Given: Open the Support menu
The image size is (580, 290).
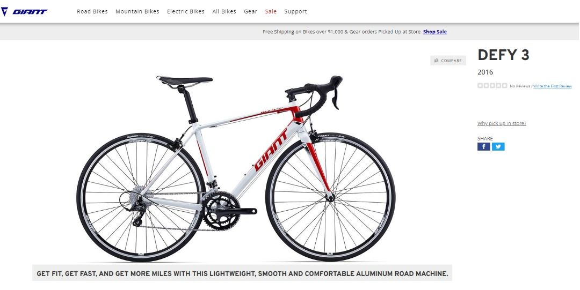Looking at the screenshot, I should 295,11.
